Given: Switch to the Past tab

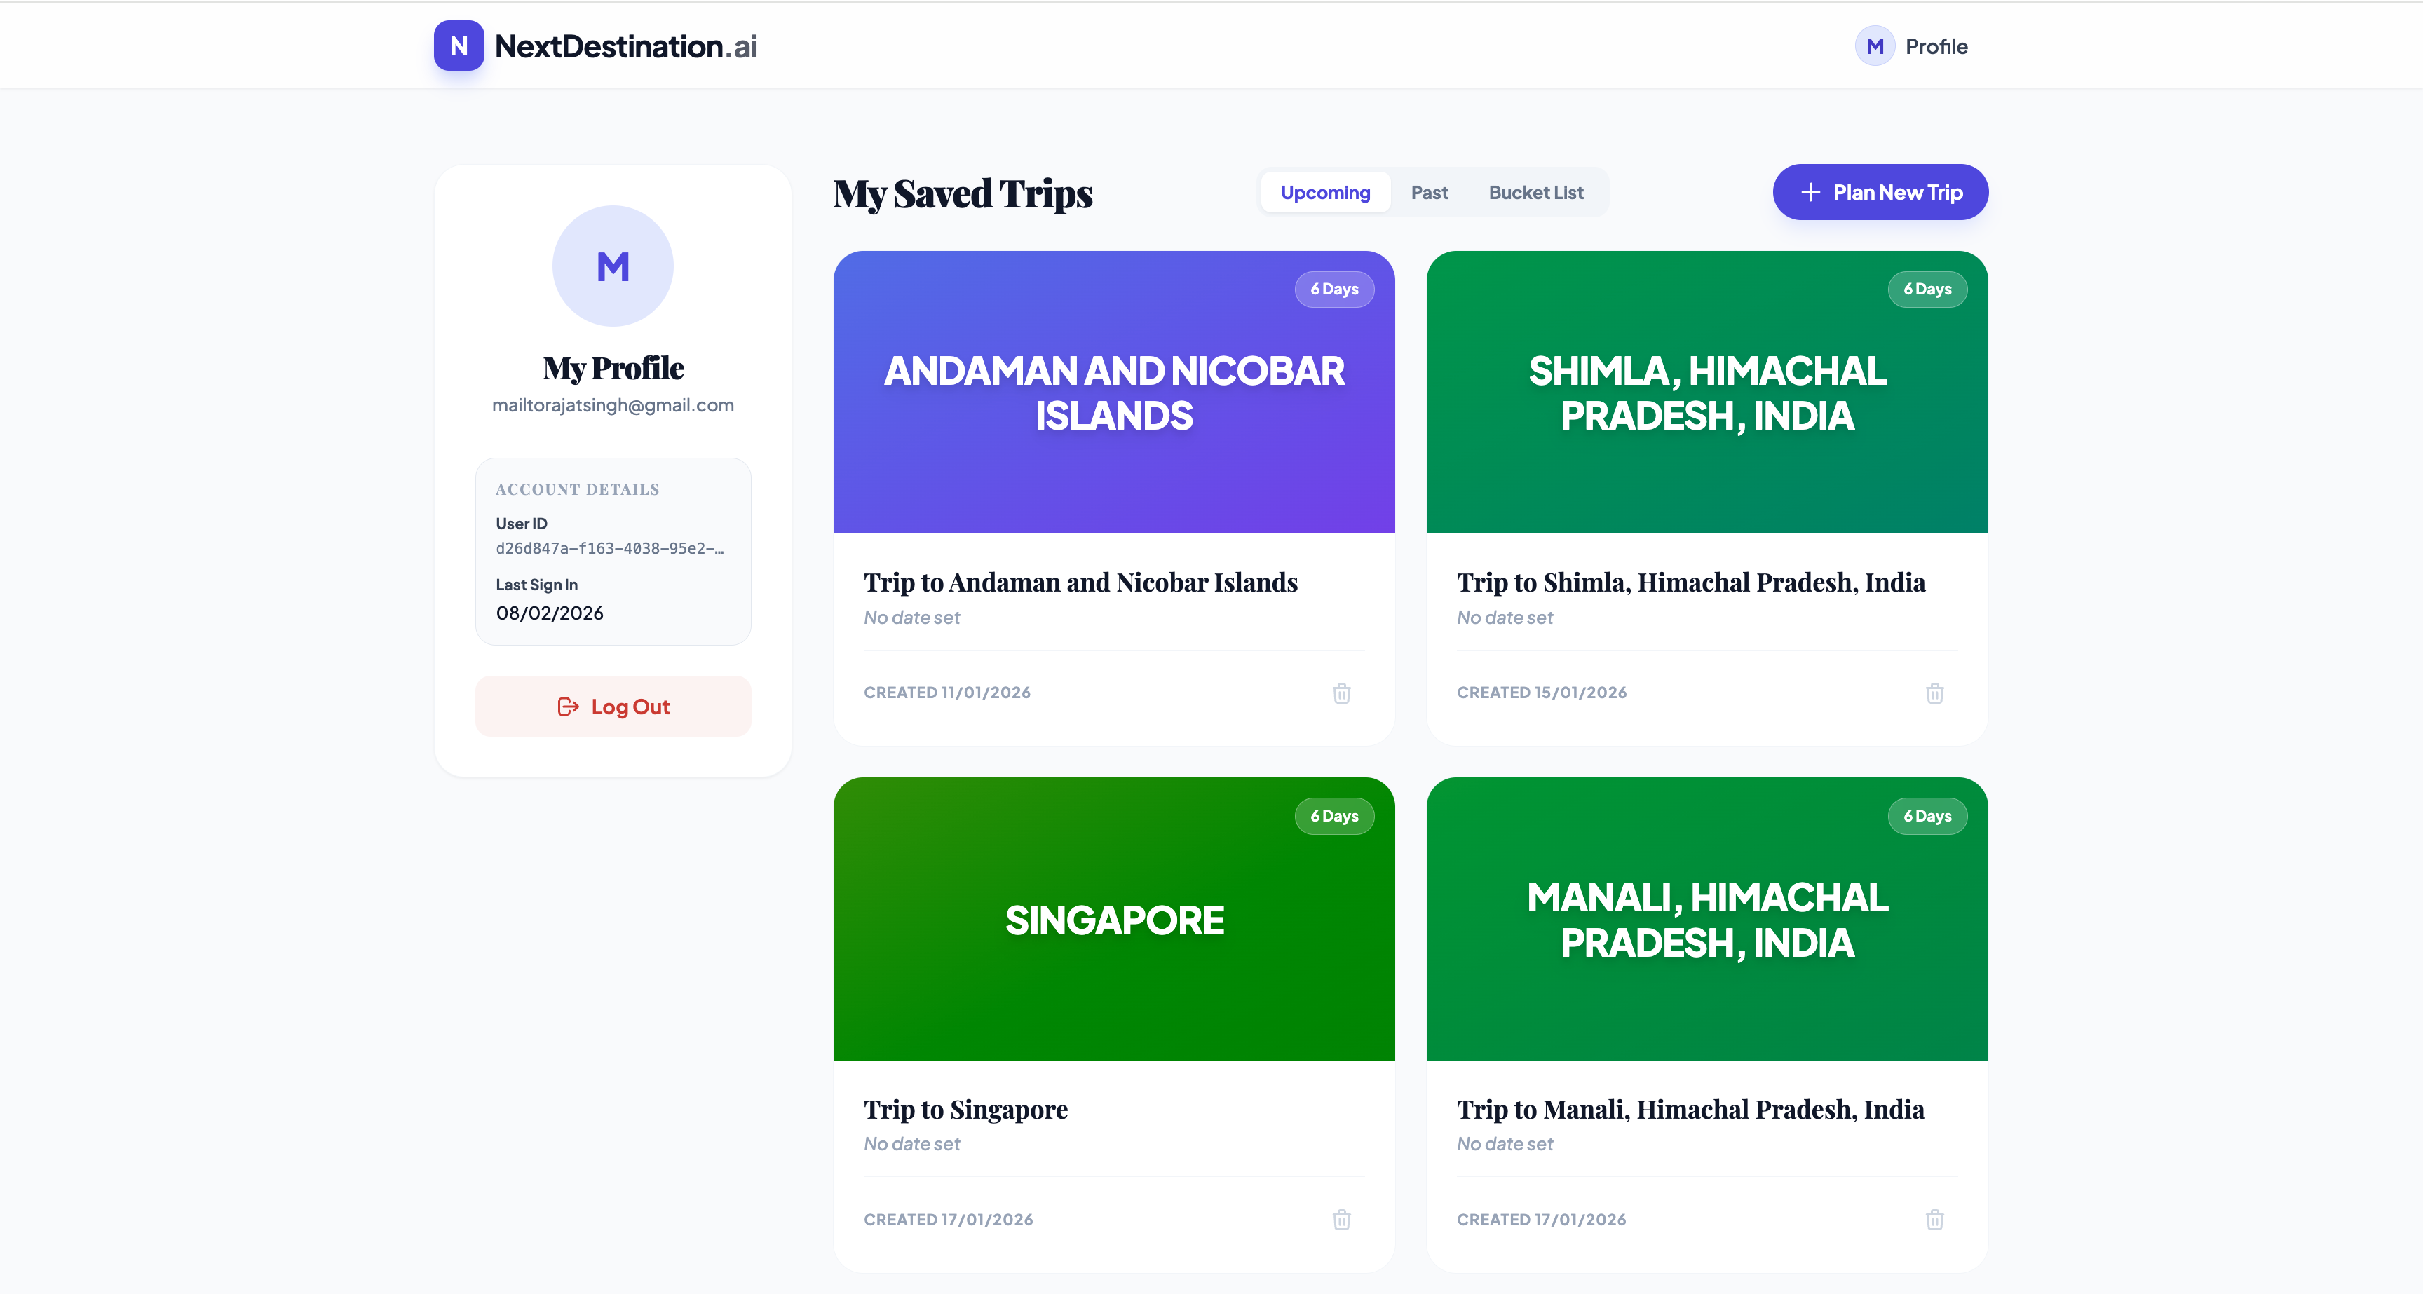Looking at the screenshot, I should 1429,193.
